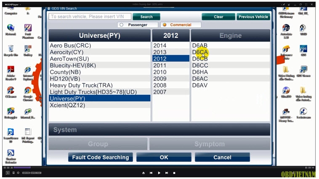Open Tolerance Data shortcut
This screenshot has width=319, height=179.
point(286,52)
